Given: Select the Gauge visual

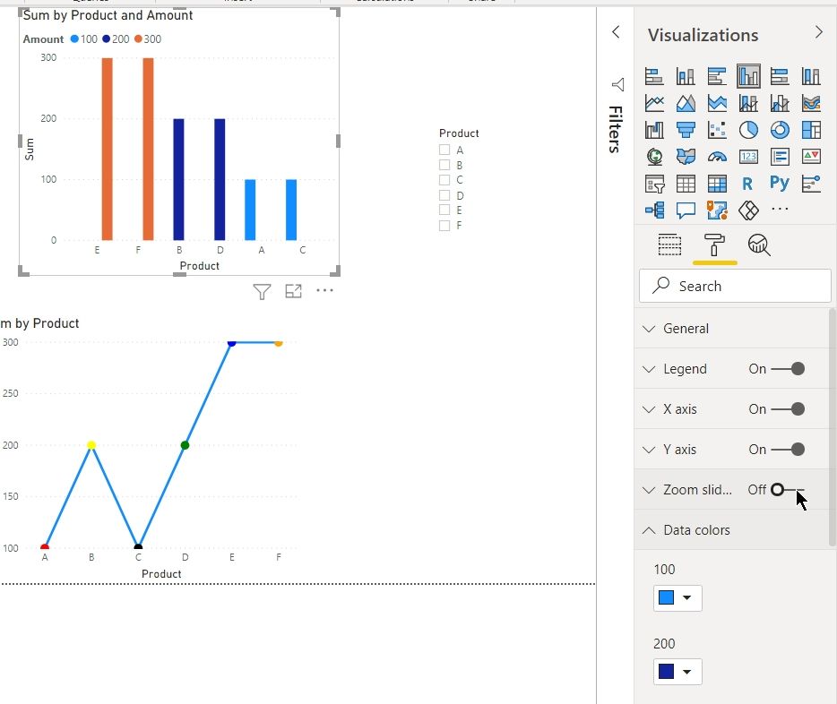Looking at the screenshot, I should click(717, 156).
